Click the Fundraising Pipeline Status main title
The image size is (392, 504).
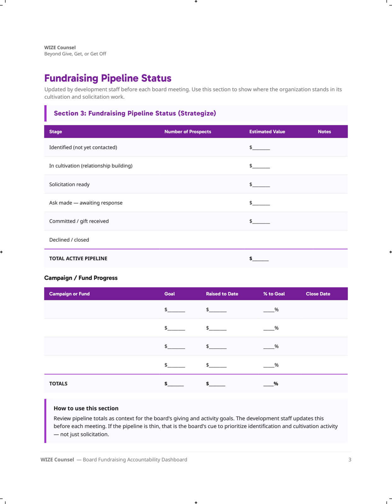click(108, 78)
